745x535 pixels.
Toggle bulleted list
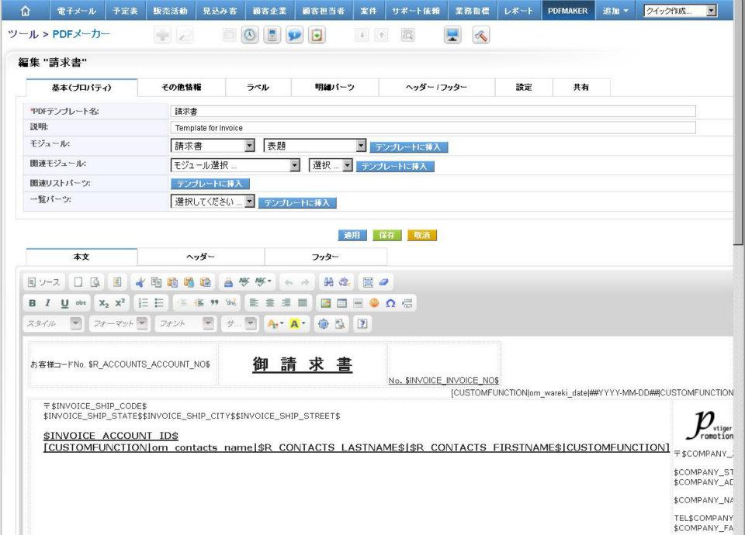click(x=159, y=303)
